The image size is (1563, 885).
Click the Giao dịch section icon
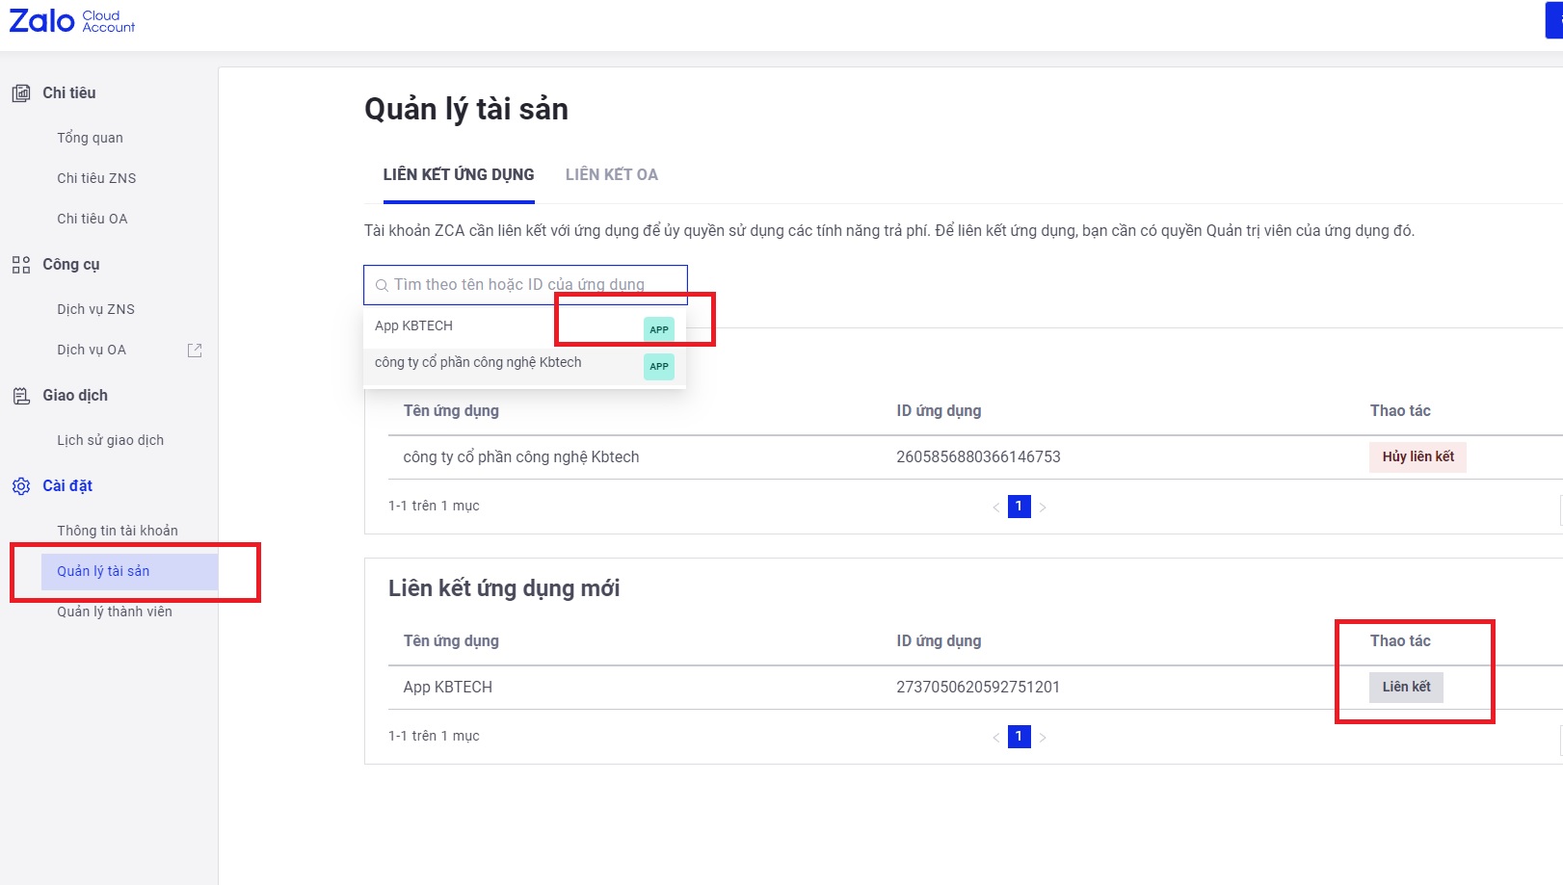click(x=21, y=396)
